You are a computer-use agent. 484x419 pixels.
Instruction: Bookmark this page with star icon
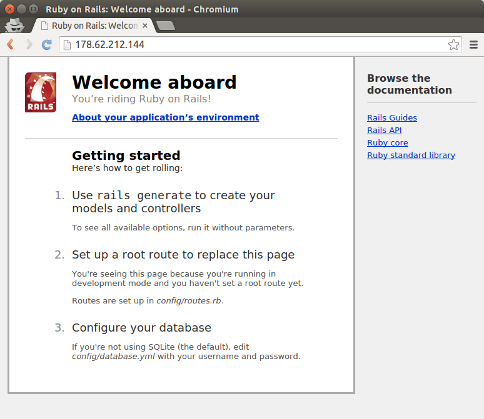(453, 45)
